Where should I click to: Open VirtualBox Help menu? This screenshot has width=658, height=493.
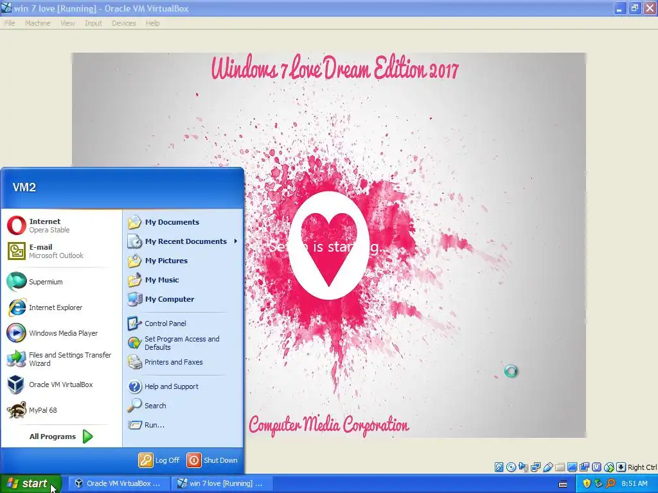point(153,23)
